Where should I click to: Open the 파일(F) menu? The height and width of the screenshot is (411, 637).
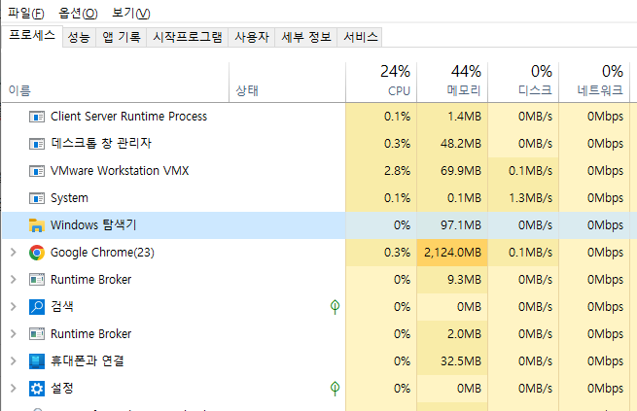[26, 13]
